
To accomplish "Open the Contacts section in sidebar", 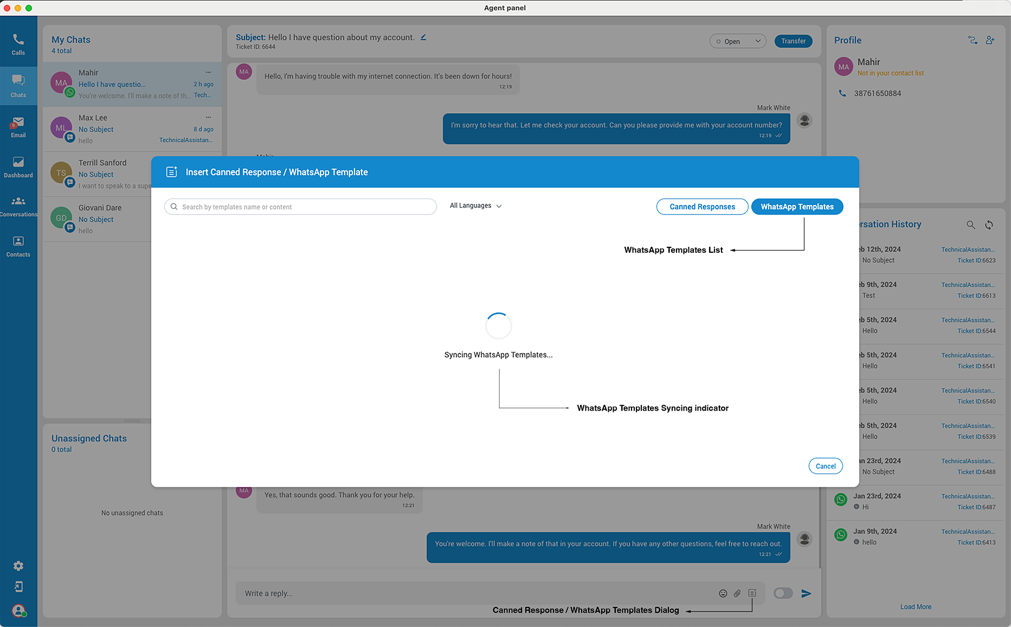I will click(18, 246).
